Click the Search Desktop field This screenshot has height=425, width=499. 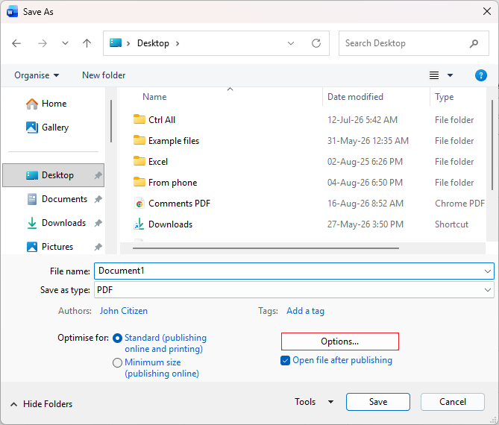[413, 43]
